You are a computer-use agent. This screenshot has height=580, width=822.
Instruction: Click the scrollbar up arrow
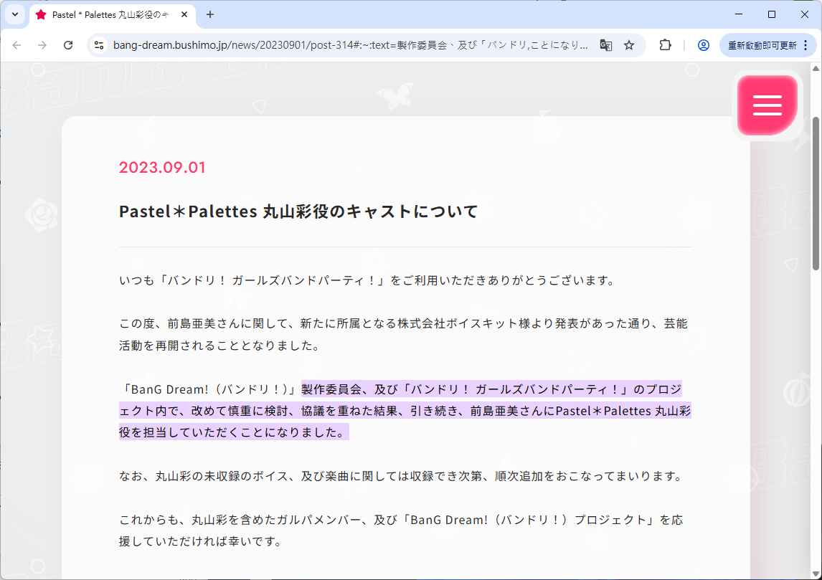(816, 69)
